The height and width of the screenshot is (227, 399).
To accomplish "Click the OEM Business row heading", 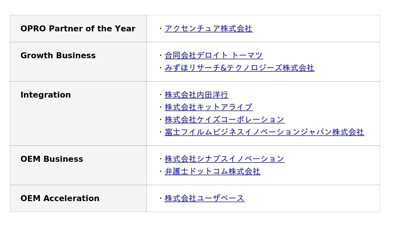I will click(52, 159).
